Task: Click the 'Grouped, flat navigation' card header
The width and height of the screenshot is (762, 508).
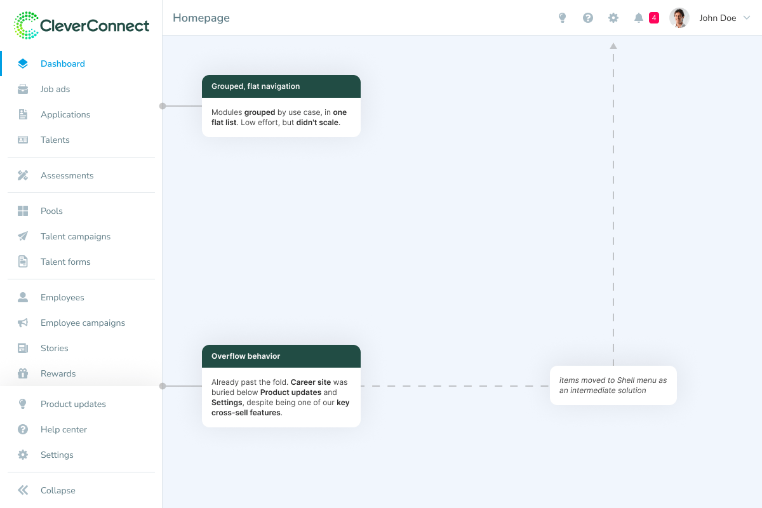Action: 281,86
